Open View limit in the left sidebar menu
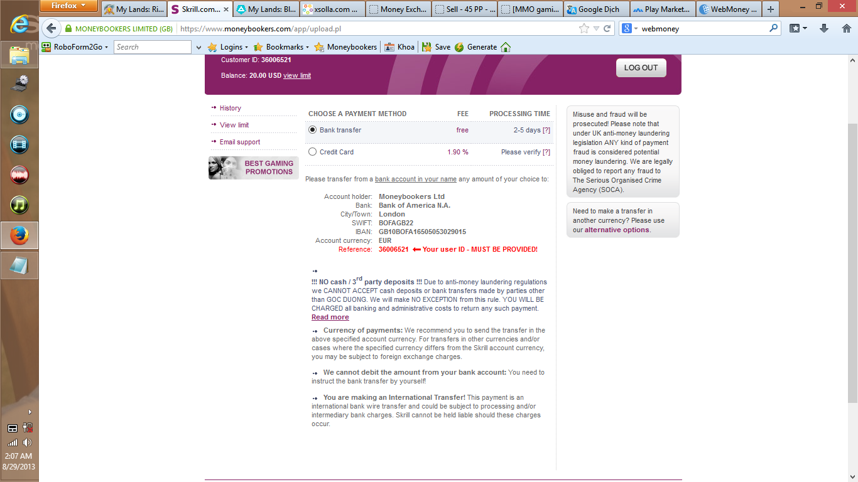 tap(234, 125)
